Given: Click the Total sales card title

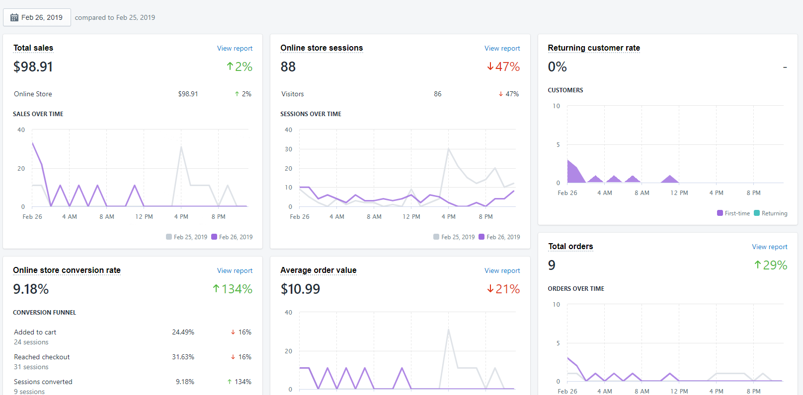Looking at the screenshot, I should (33, 48).
